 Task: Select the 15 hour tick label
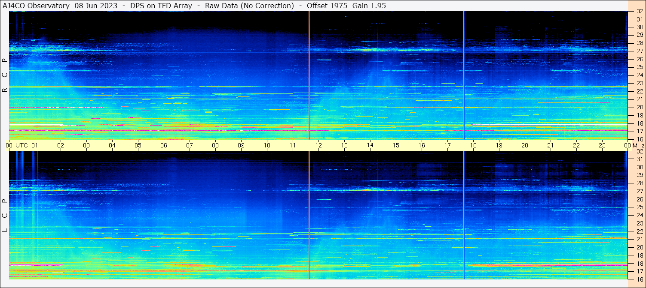(396, 145)
